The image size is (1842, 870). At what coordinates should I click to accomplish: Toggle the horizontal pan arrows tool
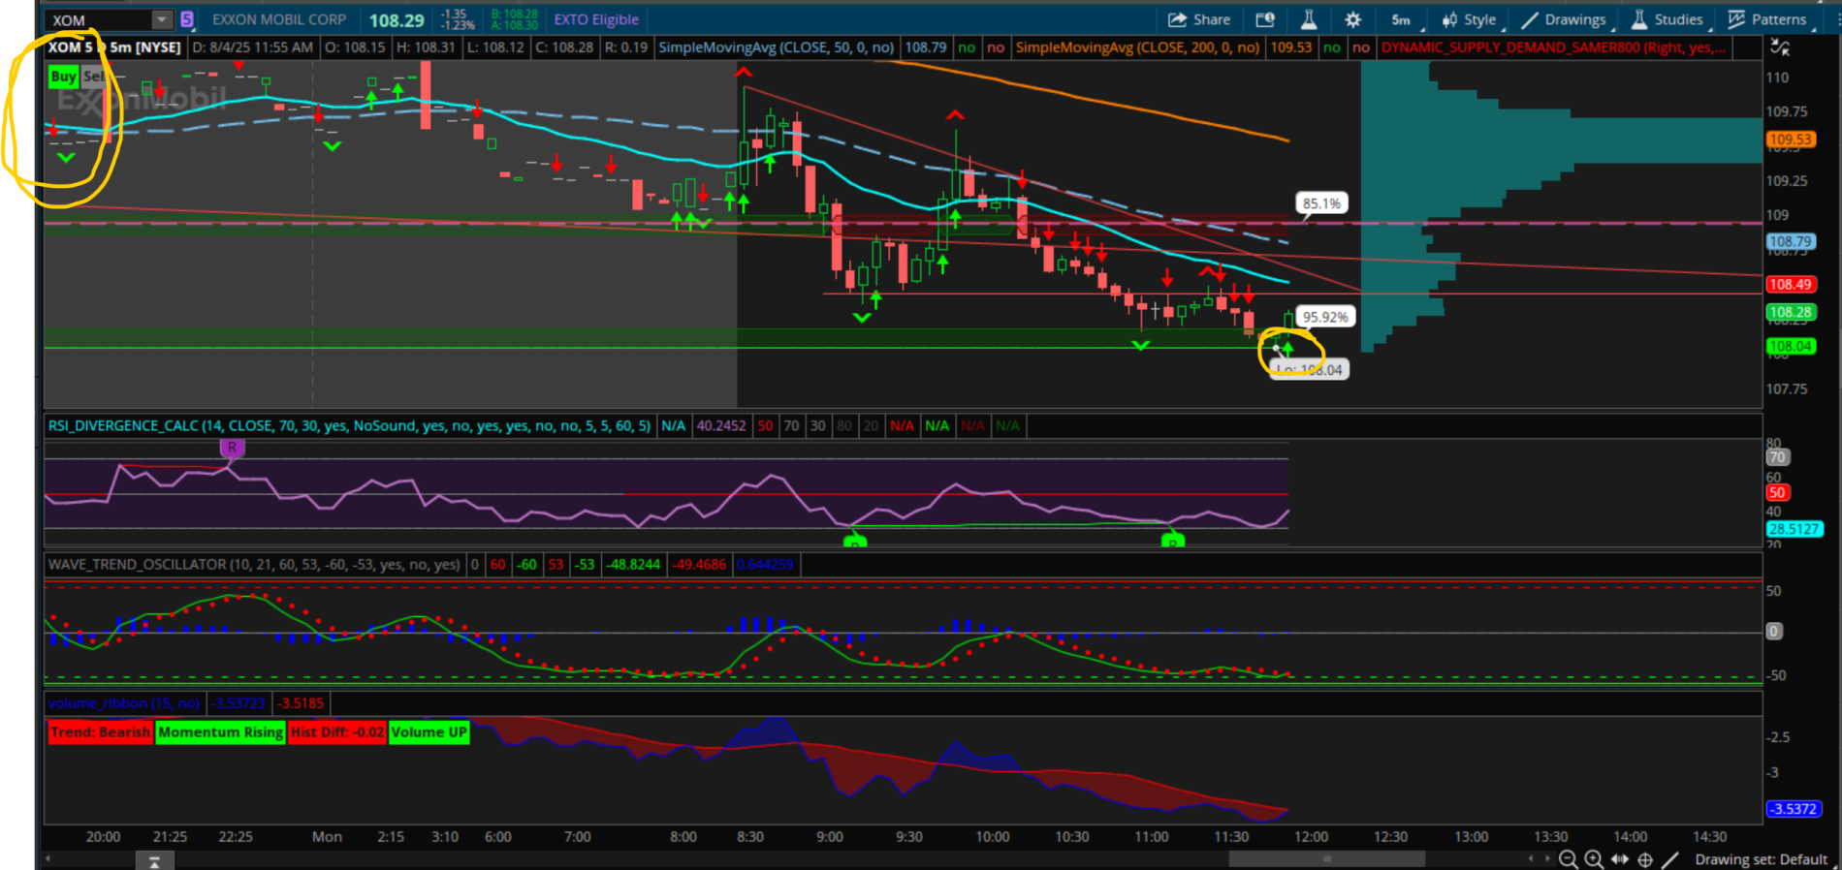(1620, 859)
